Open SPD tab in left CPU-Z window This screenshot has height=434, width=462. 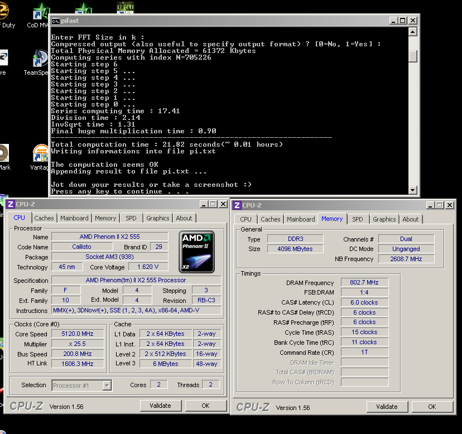[x=131, y=218]
